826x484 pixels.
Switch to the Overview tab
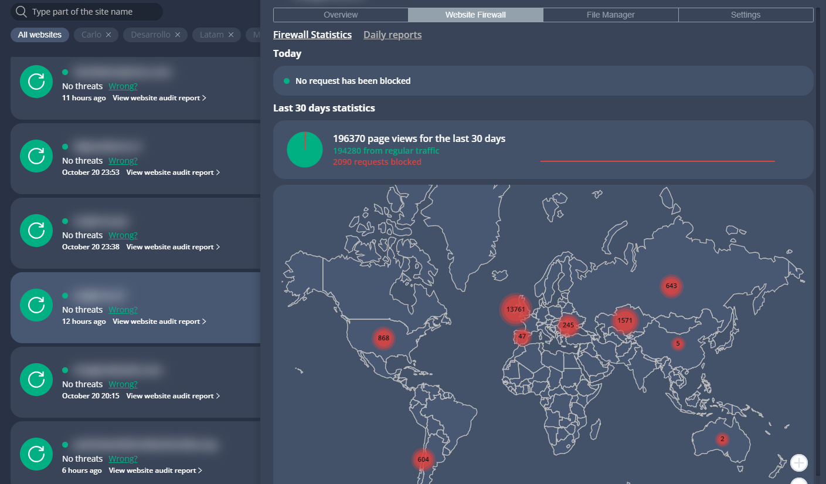coord(341,15)
